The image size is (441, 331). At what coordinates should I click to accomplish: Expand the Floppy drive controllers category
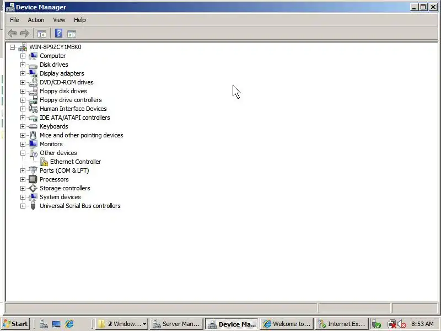[23, 100]
